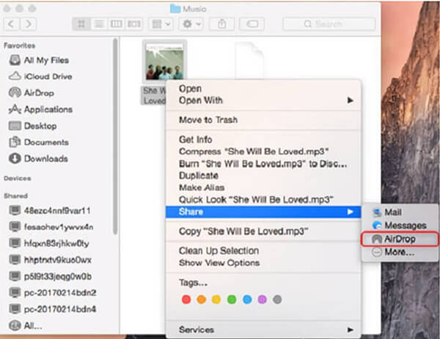
Task: Share via Messages in submenu
Action: (x=400, y=226)
